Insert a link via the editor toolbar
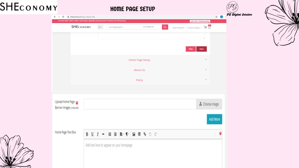The width and height of the screenshot is (299, 168). [x=145, y=134]
